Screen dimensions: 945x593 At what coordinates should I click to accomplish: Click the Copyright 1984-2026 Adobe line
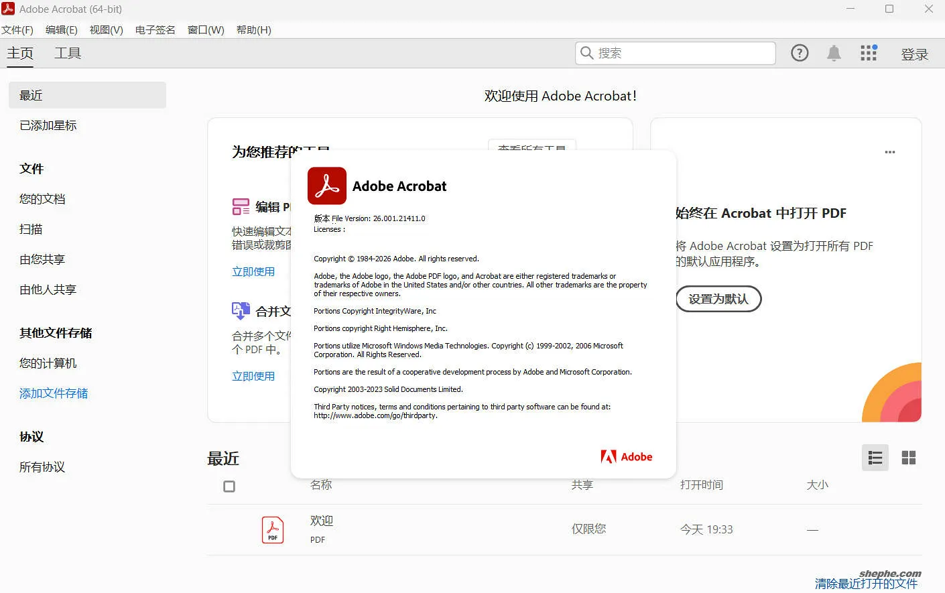click(397, 259)
